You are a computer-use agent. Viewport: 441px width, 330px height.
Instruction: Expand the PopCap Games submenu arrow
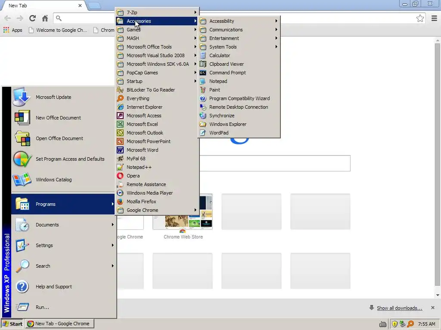[195, 73]
